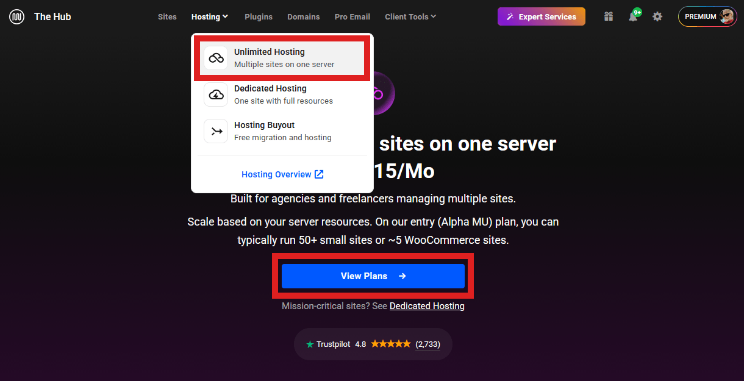
Task: Click the user avatar picture
Action: click(x=727, y=16)
